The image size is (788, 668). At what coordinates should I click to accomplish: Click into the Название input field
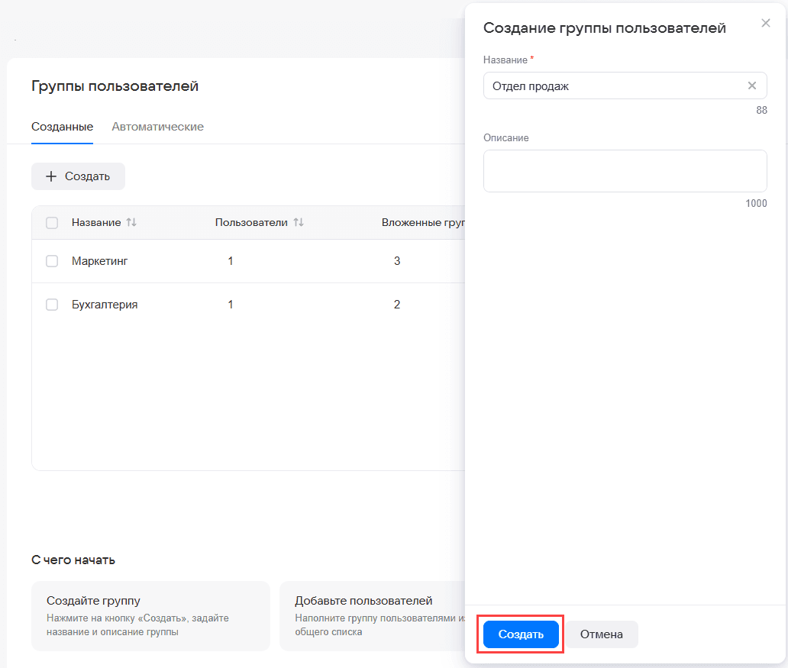(x=625, y=86)
